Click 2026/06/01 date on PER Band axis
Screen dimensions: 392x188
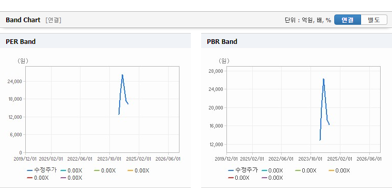point(168,159)
